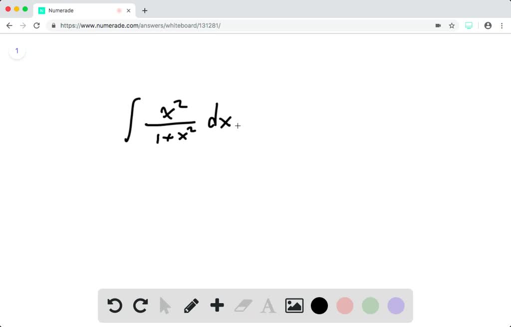Viewport: 511px width, 327px height.
Task: Open the browser three-dot menu
Action: click(502, 25)
